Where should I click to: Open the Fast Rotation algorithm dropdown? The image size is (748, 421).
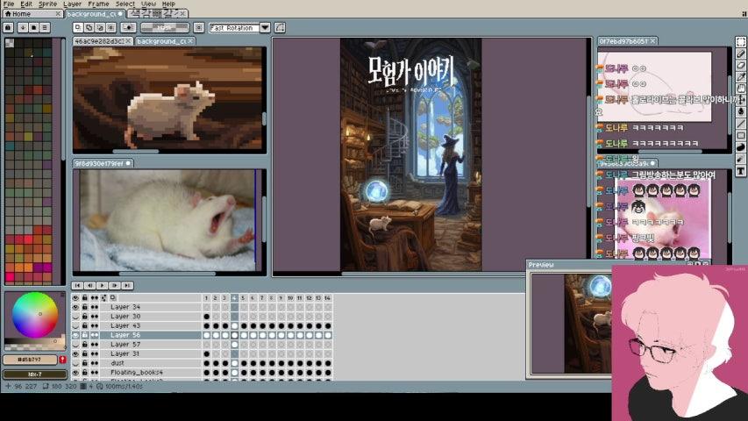pyautogui.click(x=265, y=27)
